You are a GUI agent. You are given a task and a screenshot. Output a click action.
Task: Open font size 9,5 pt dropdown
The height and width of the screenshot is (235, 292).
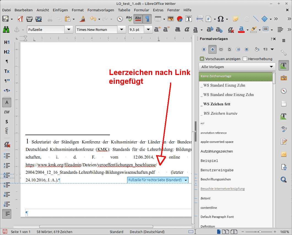click(x=148, y=30)
